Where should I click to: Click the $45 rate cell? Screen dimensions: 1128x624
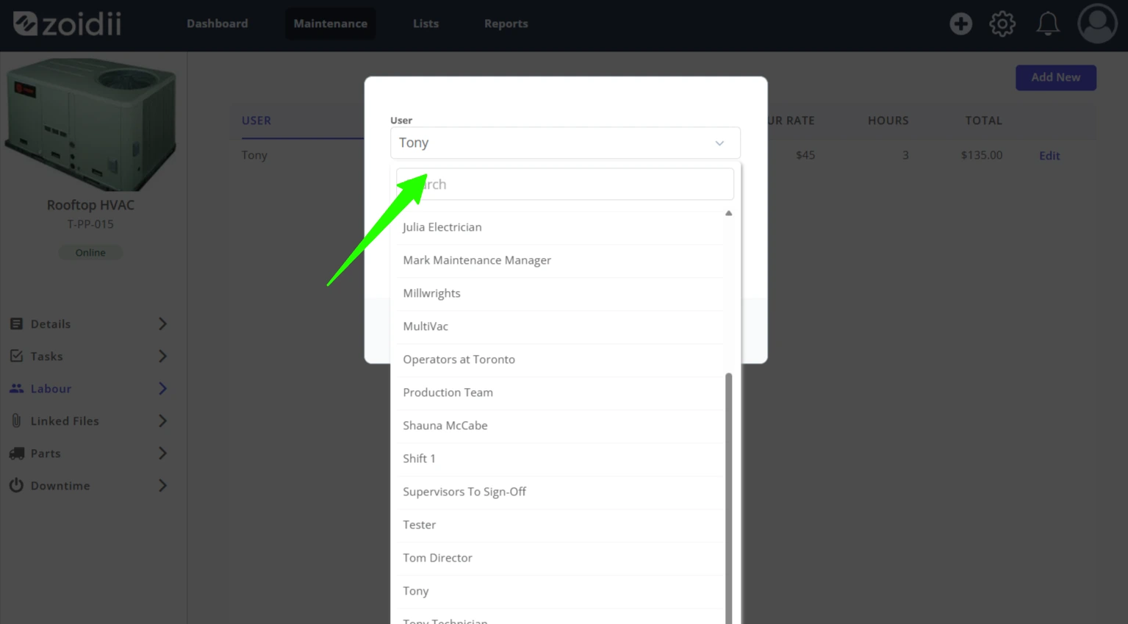pyautogui.click(x=805, y=155)
